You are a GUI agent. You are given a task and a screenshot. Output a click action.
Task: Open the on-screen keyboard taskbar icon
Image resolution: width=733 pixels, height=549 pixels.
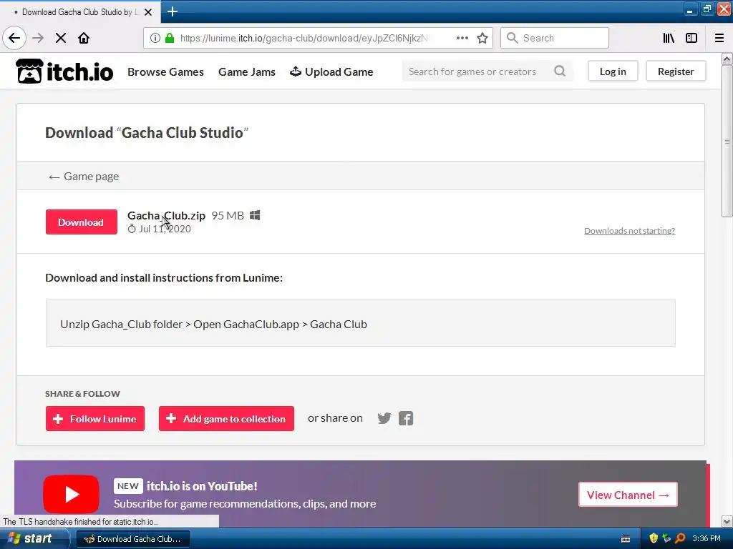tap(626, 539)
